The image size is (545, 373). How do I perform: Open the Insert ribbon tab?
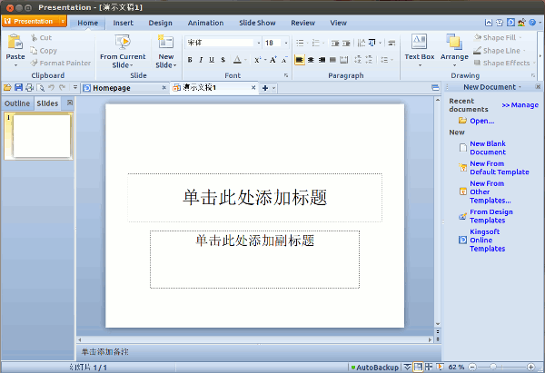click(x=123, y=23)
